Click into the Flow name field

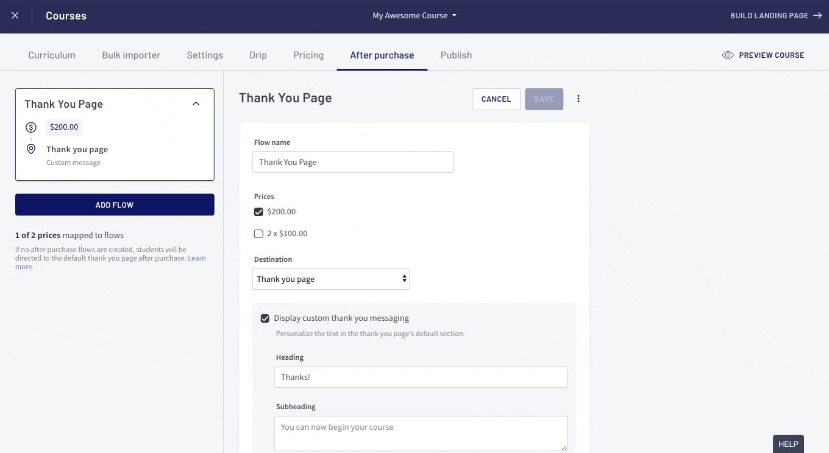pos(352,162)
